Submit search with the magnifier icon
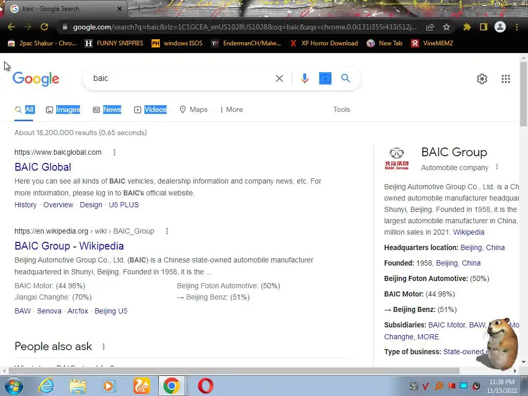This screenshot has height=396, width=528. pos(345,78)
